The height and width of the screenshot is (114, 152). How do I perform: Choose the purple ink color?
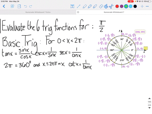[x=122, y=6]
